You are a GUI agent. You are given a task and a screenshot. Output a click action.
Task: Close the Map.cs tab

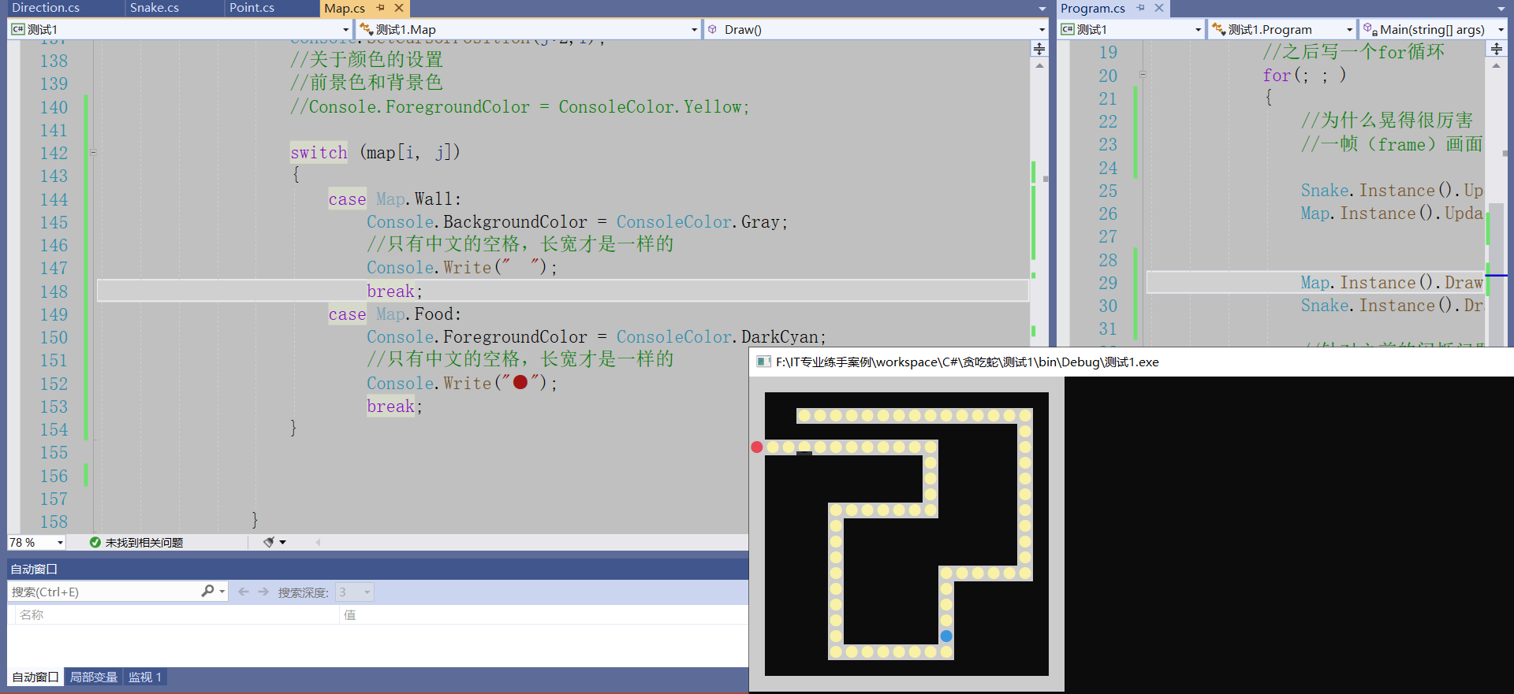pyautogui.click(x=399, y=8)
